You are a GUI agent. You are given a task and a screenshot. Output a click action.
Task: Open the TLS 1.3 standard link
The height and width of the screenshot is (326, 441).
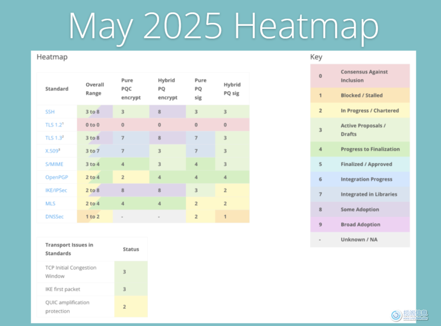click(x=53, y=138)
